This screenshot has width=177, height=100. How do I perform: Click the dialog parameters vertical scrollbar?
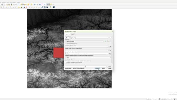point(112,49)
